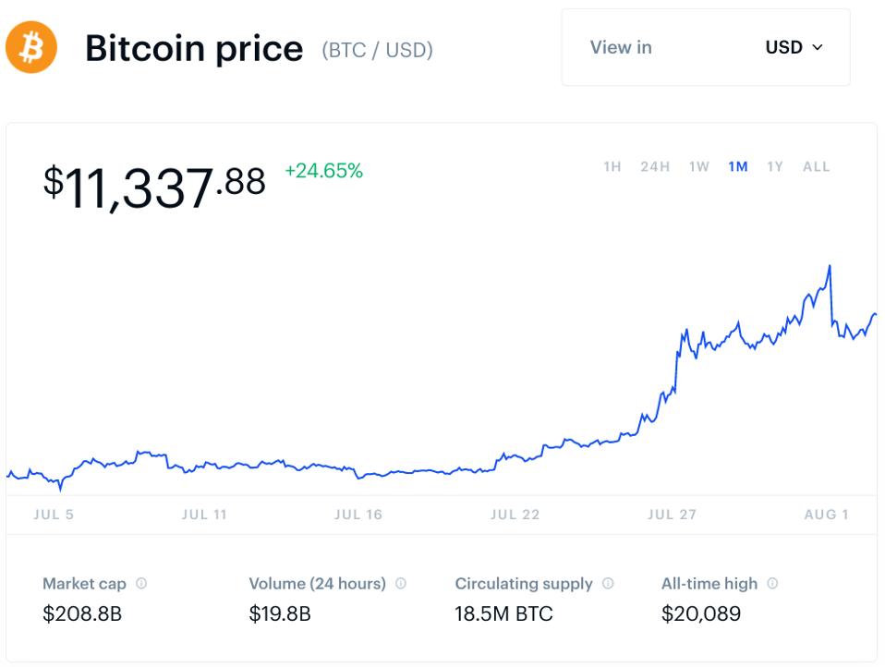885x667 pixels.
Task: Click the Volume (24 hours) info icon
Action: coord(401,584)
